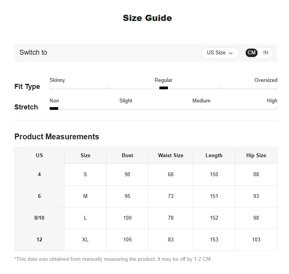Click the Regular fit type marker
Image resolution: width=289 pixels, height=274 pixels.
point(163,88)
